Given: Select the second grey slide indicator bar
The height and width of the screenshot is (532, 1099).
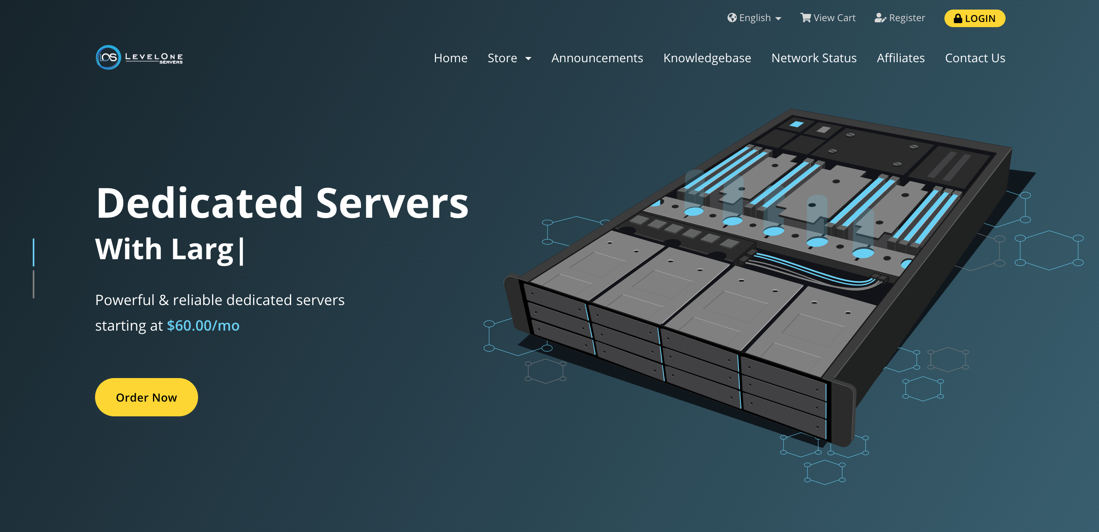Looking at the screenshot, I should 34,284.
